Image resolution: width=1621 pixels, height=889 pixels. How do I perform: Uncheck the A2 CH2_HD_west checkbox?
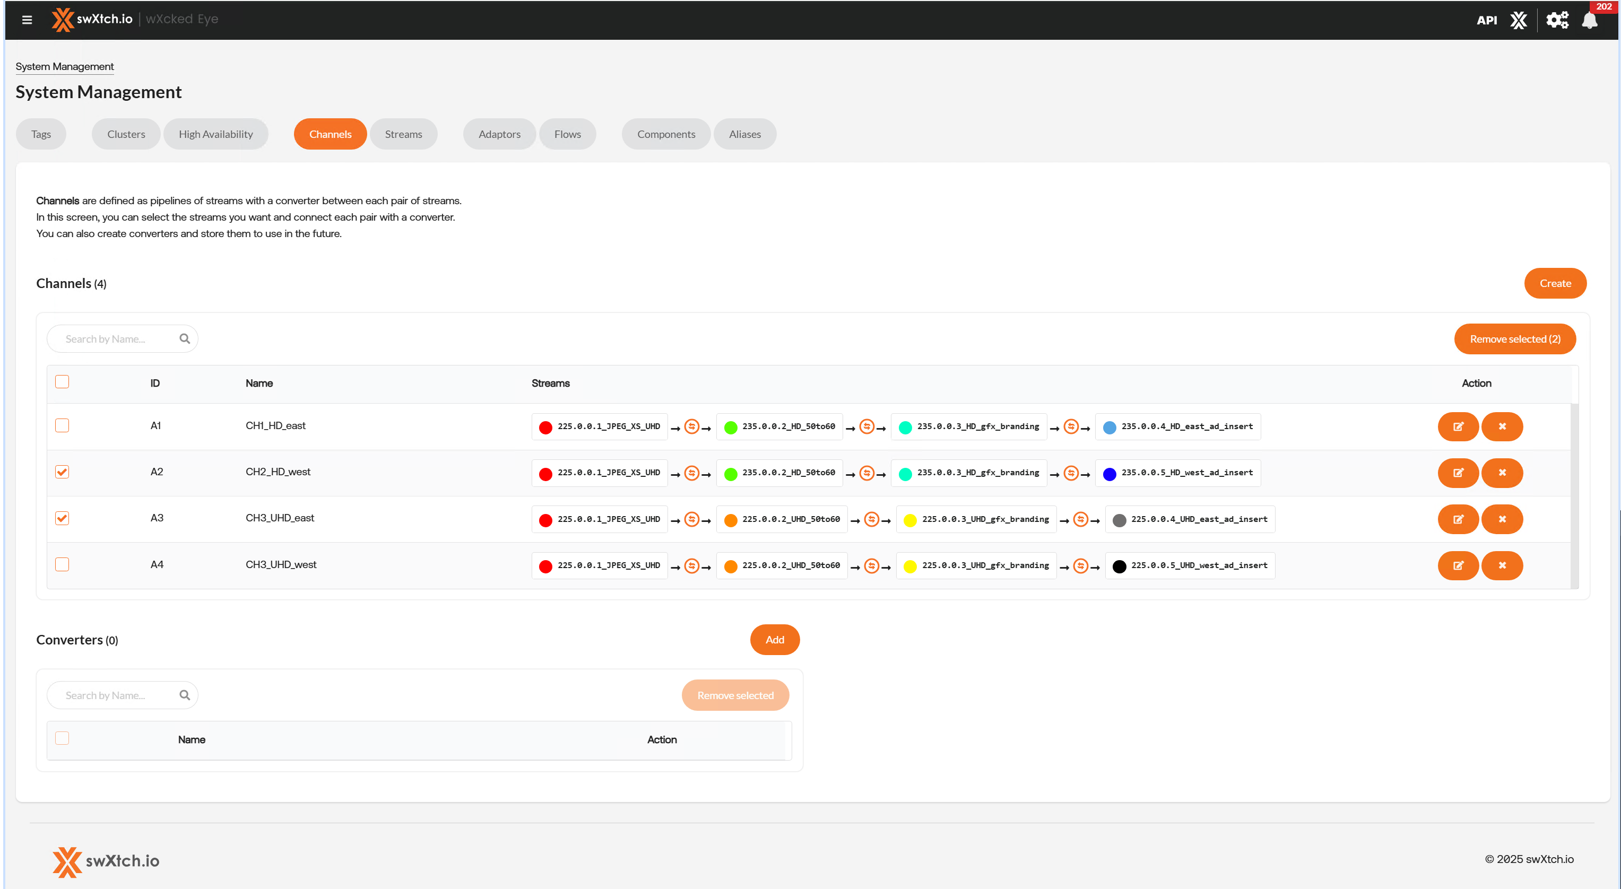click(x=62, y=472)
